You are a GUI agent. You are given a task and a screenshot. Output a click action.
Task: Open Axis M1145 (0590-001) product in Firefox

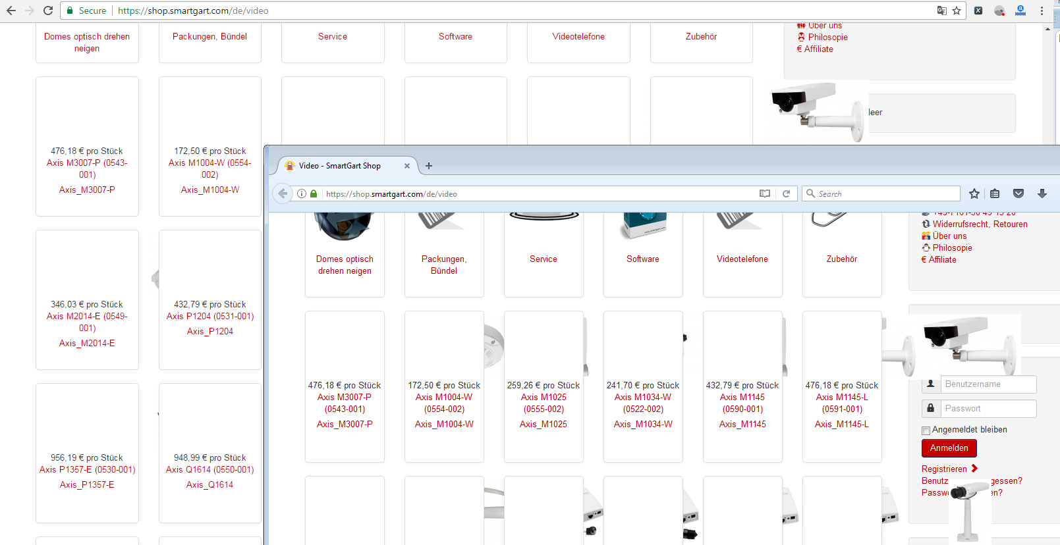742,403
